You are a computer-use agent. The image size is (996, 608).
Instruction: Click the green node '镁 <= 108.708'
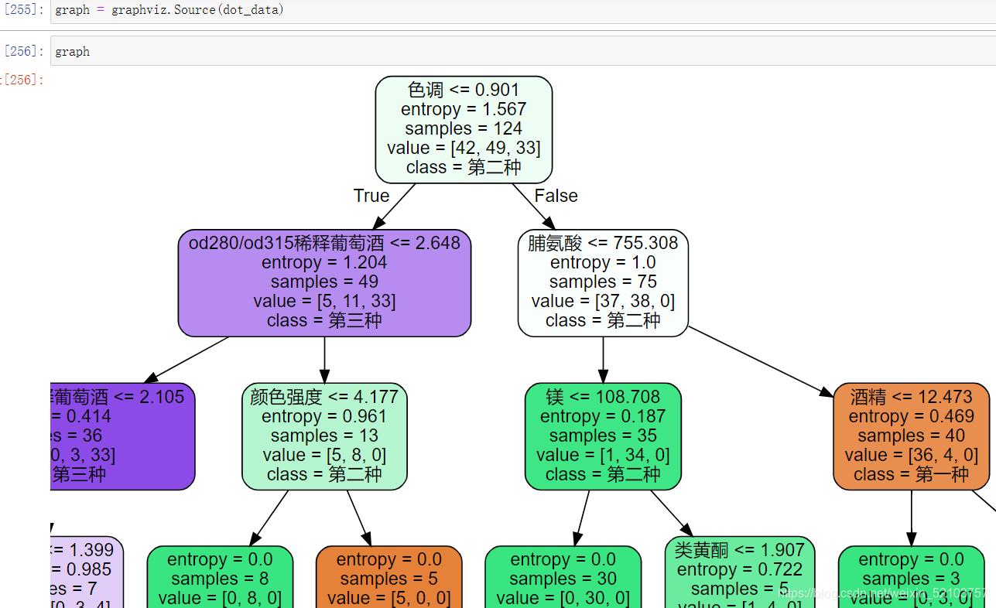tap(603, 436)
